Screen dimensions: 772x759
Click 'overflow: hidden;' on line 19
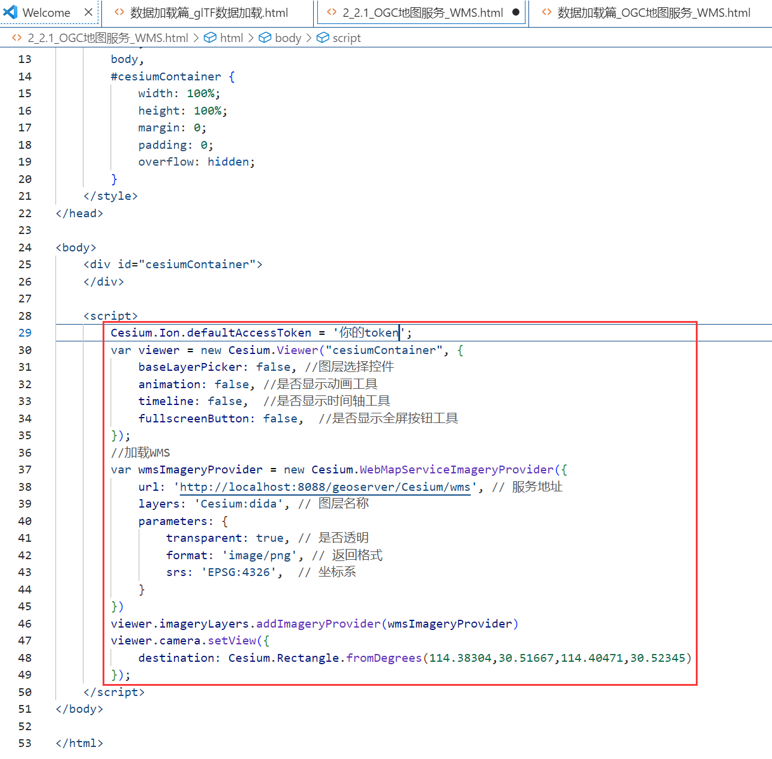pyautogui.click(x=197, y=162)
